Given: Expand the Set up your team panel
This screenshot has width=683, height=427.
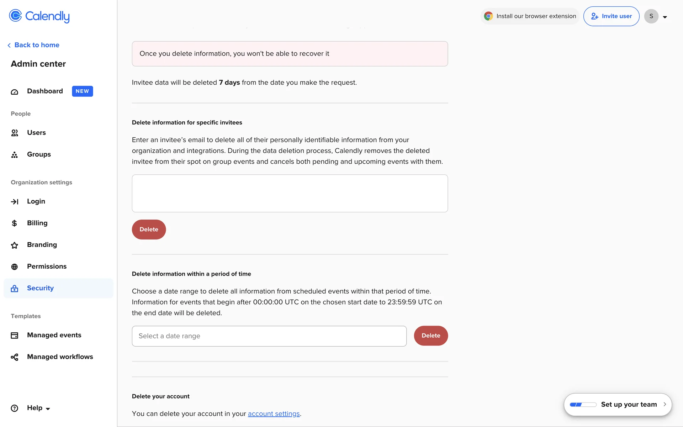Looking at the screenshot, I should click(x=664, y=404).
